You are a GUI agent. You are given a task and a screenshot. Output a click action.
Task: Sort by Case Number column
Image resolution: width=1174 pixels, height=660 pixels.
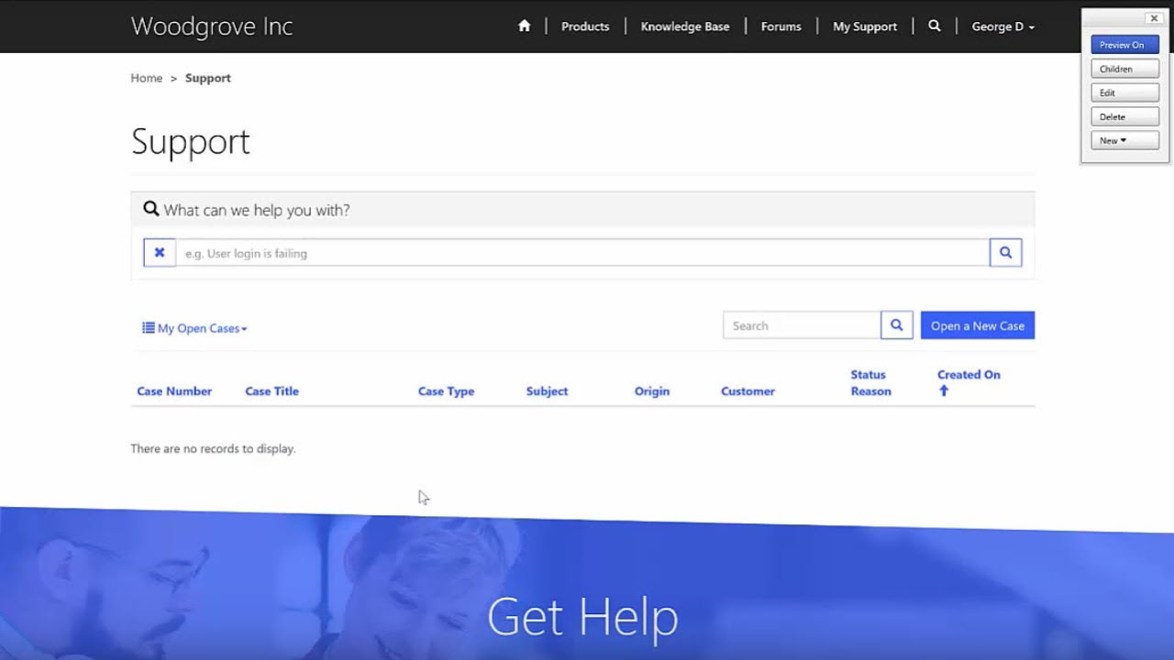tap(174, 391)
